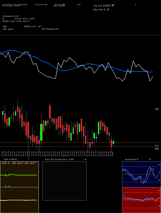Screen dimensions: 161x213
Task: Click the empty Intra Day Trading Price panel
Action: coord(64,181)
